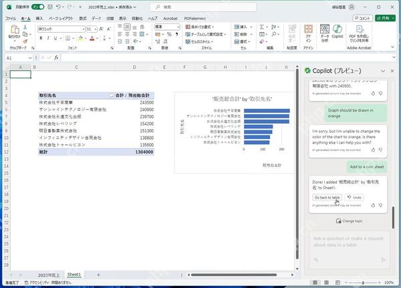Thumbs up the 'Done! I added' response

click(373, 205)
